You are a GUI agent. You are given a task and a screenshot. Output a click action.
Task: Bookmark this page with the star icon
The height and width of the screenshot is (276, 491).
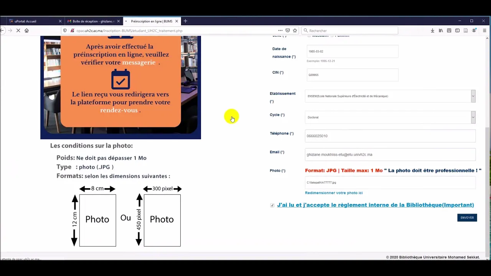coord(295,31)
